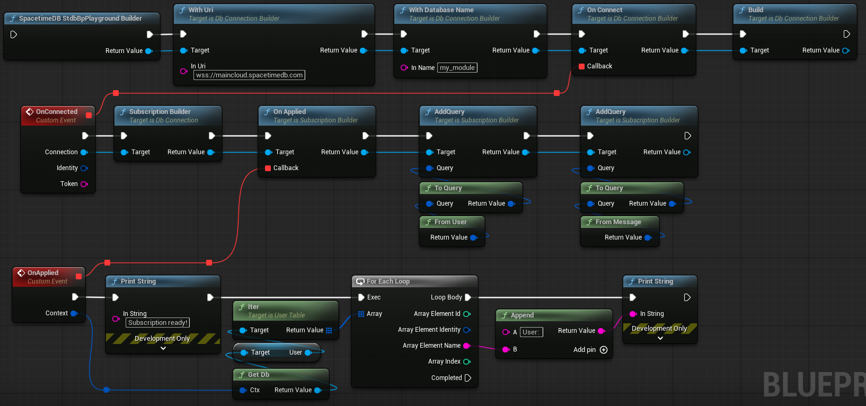Screen dimensions: 866x406
Task: Select the From Message node header
Action: [620, 222]
